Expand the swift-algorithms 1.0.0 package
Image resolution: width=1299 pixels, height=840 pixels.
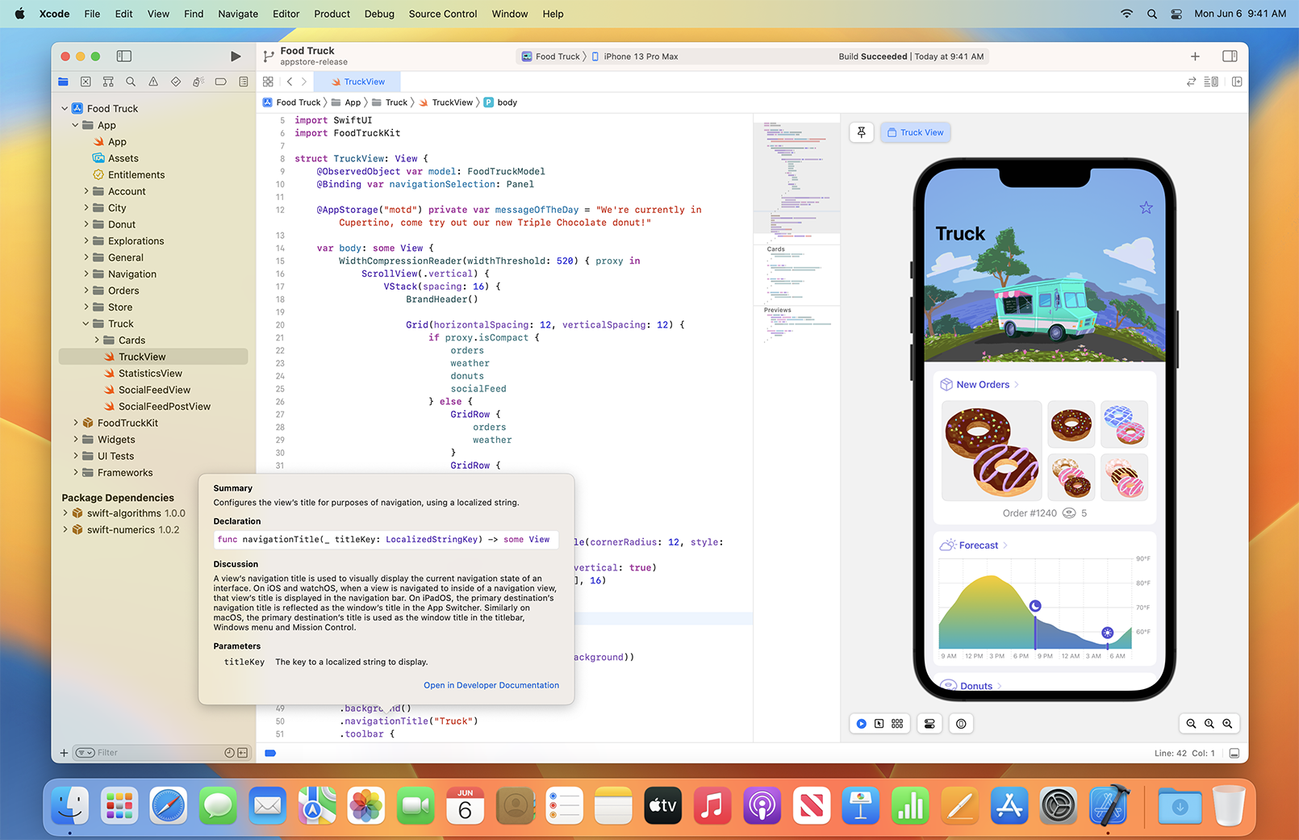click(64, 512)
